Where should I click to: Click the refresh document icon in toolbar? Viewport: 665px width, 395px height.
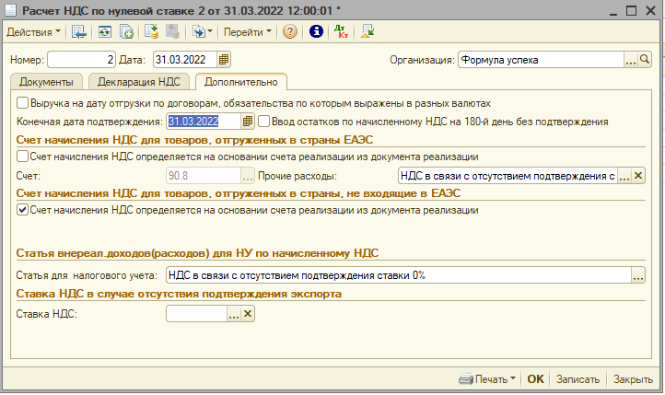[x=104, y=31]
